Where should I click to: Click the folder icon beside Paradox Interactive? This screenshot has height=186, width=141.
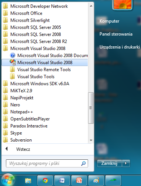6,126
